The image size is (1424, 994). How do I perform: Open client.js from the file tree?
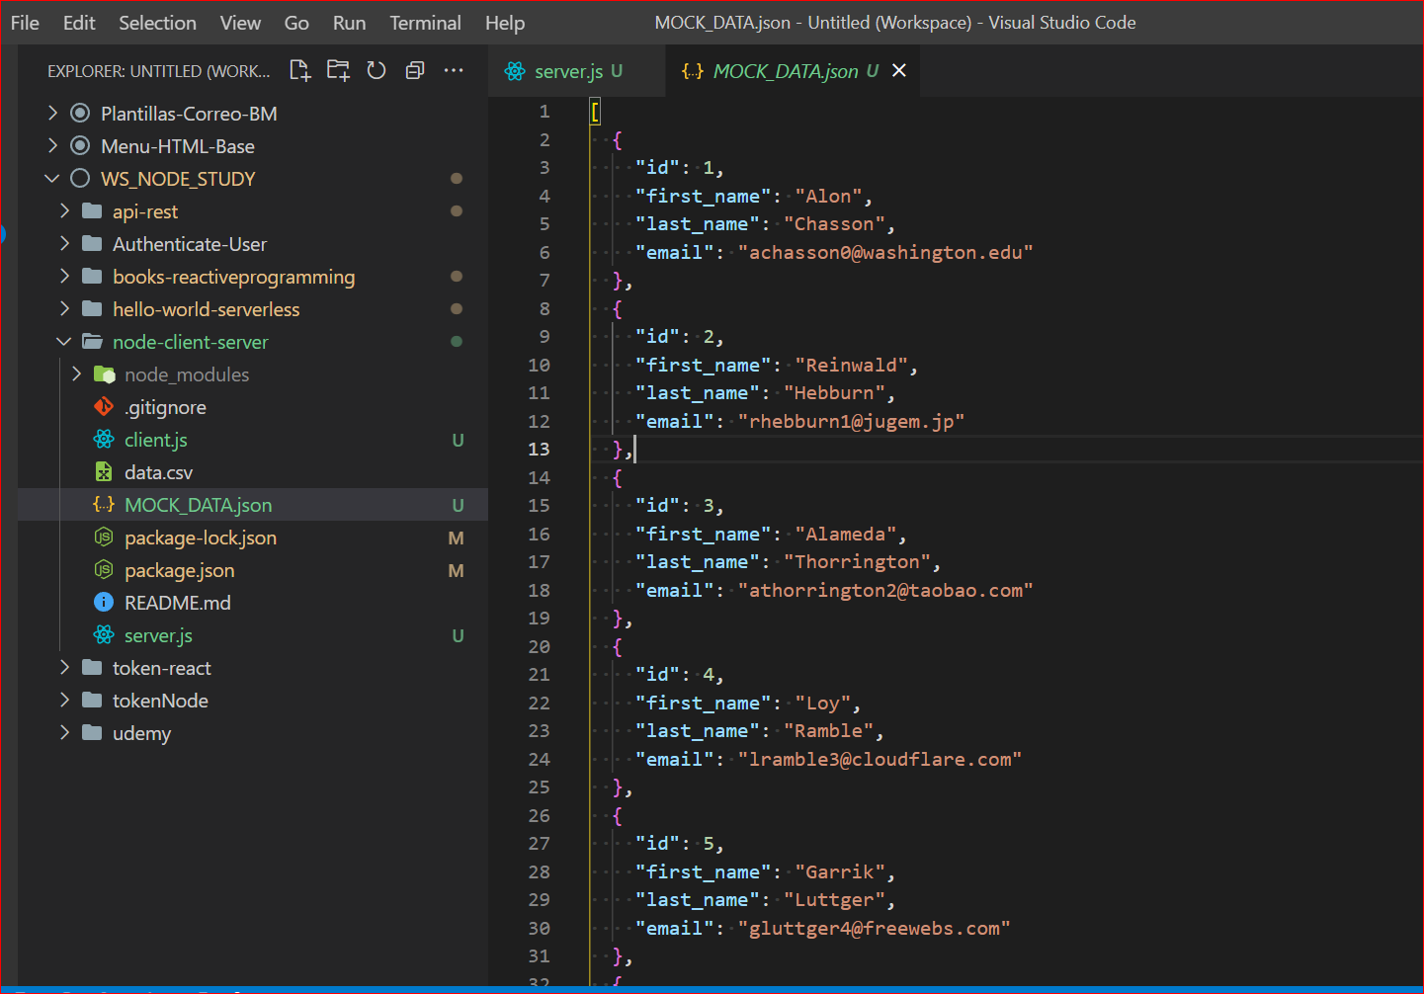click(156, 440)
